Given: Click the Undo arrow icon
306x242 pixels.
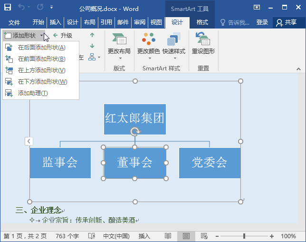Looking at the screenshot, I should click(x=21, y=7).
